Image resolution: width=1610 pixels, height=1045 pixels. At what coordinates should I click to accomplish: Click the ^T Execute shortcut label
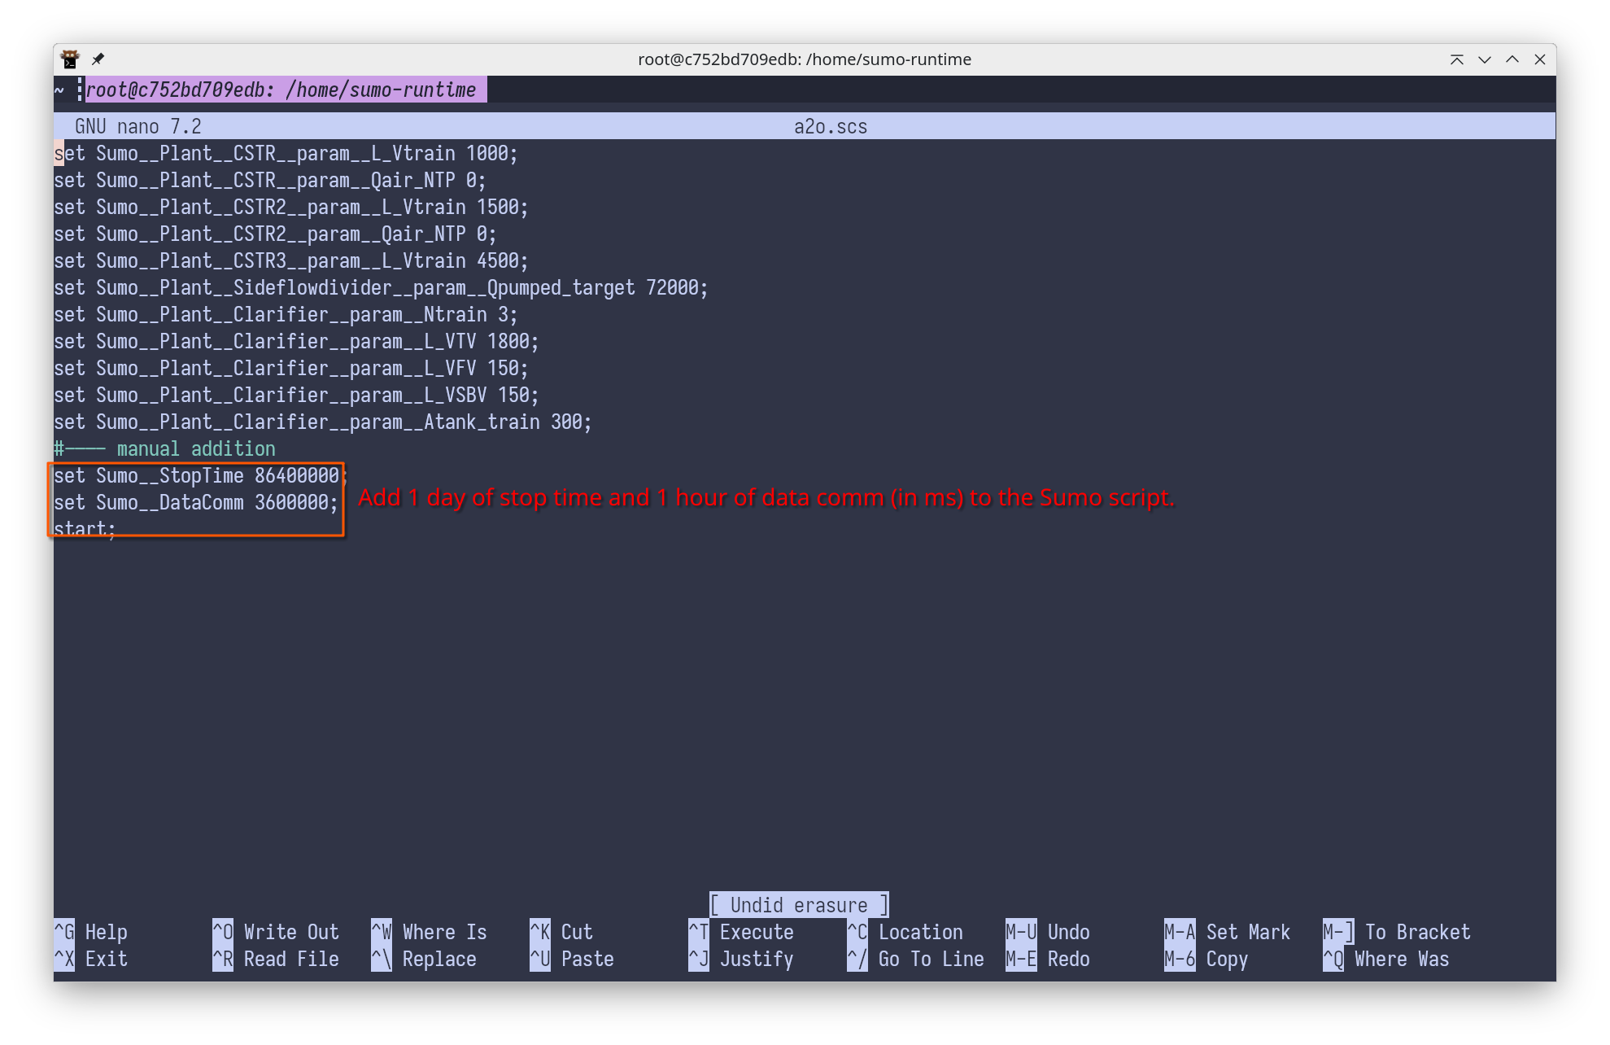(x=741, y=932)
